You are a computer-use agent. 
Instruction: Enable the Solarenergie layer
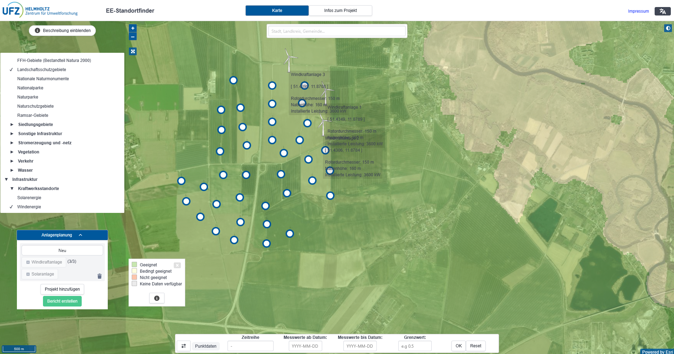pos(29,198)
